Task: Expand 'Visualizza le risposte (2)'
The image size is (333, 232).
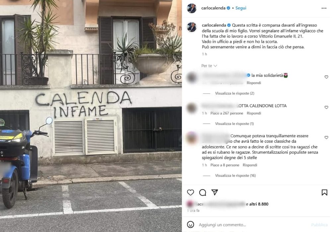Action: coord(234,93)
